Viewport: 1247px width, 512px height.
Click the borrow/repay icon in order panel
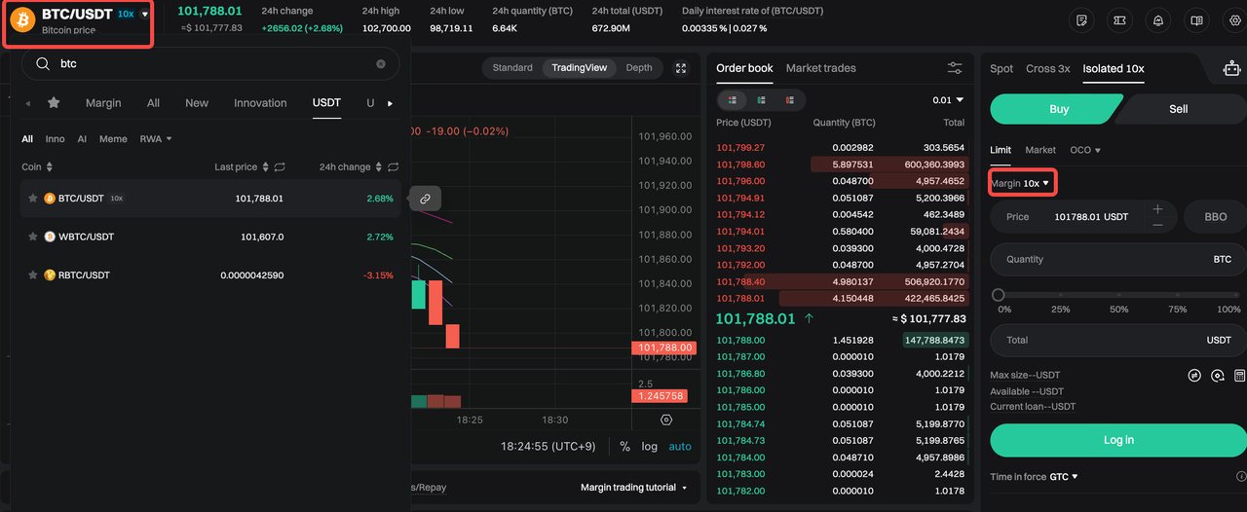(1218, 375)
